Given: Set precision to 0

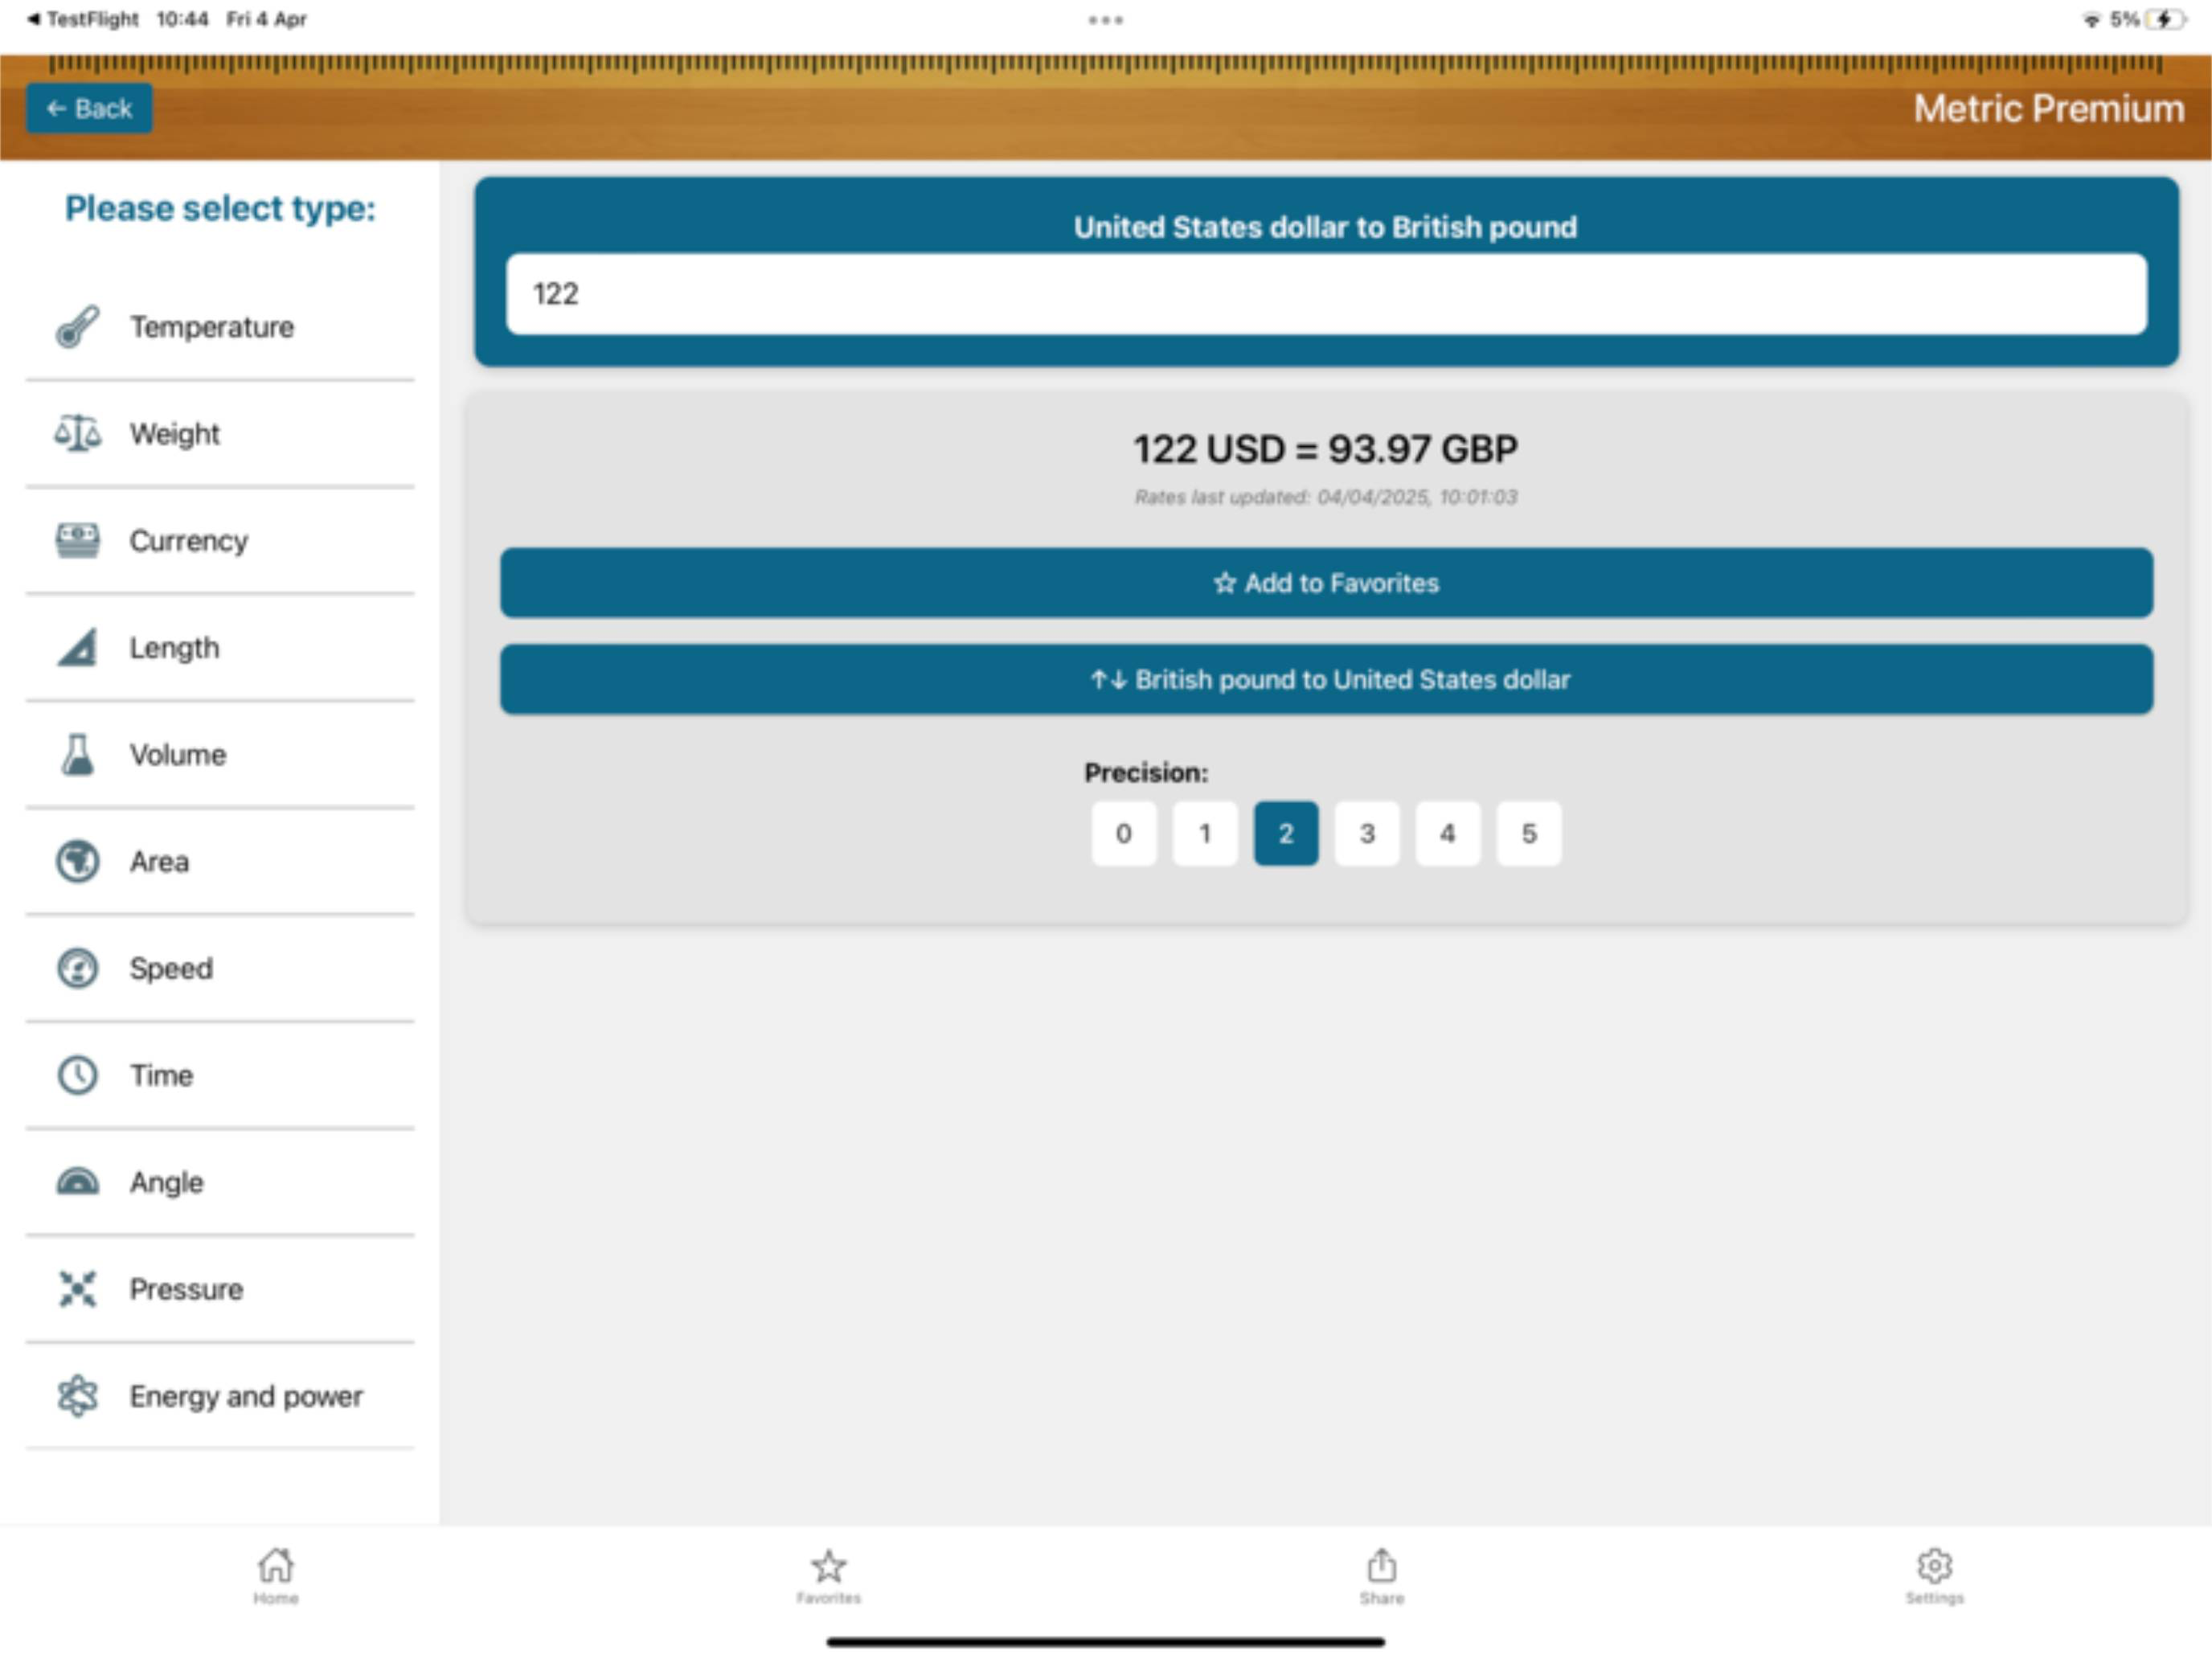Looking at the screenshot, I should 1124,834.
